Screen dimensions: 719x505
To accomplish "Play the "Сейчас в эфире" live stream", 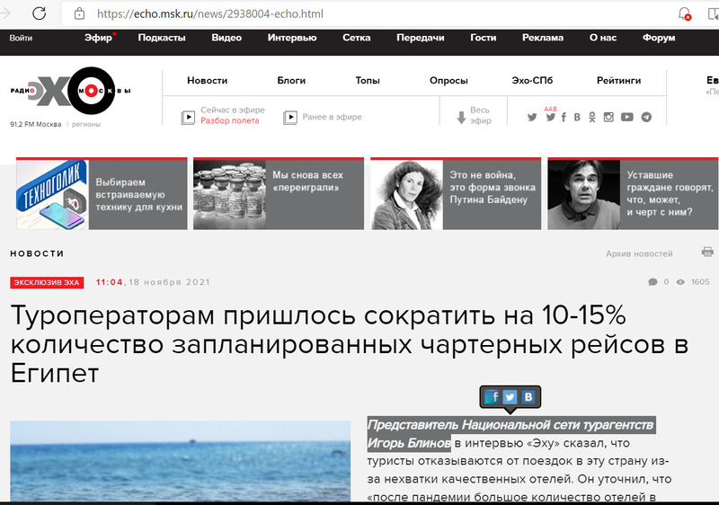I will (189, 117).
